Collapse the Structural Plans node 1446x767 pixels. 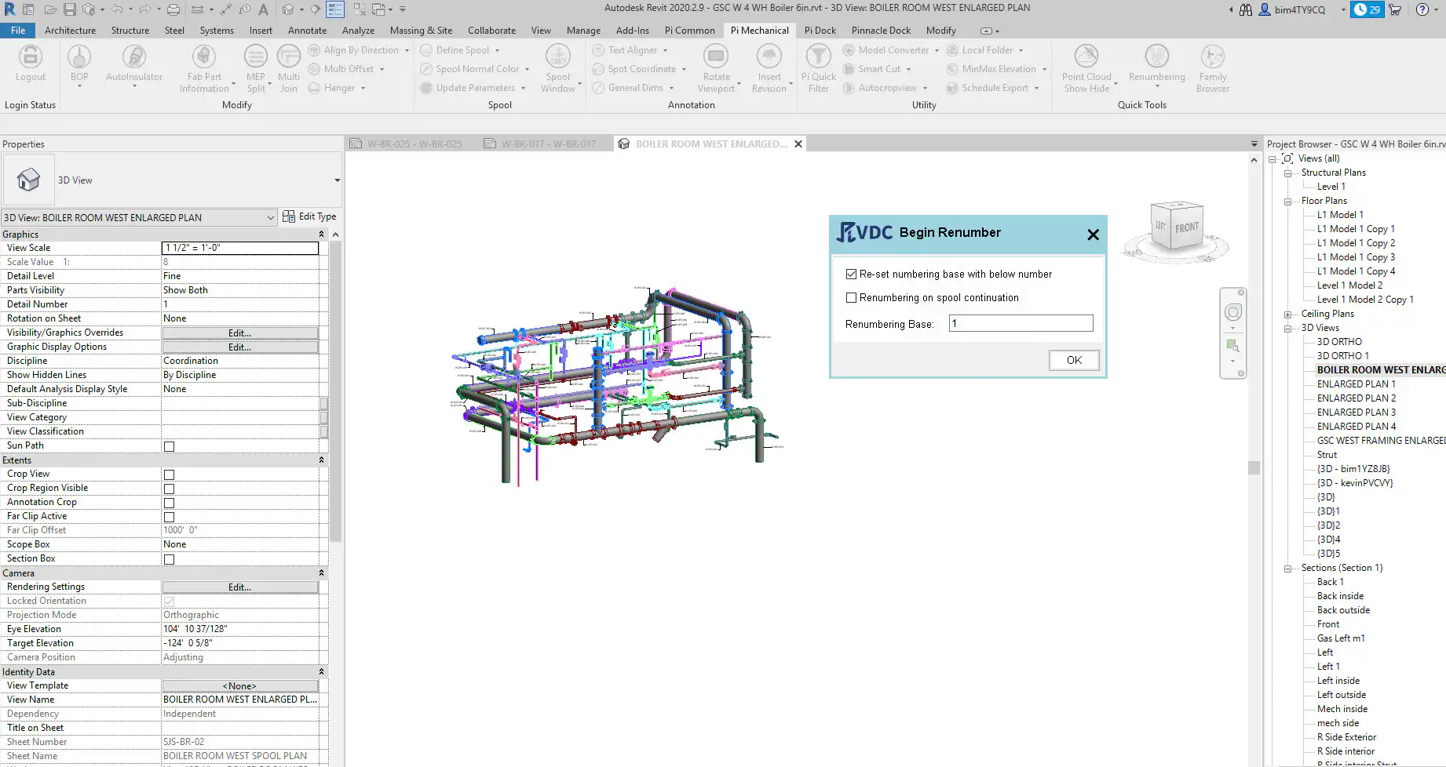[x=1287, y=173]
